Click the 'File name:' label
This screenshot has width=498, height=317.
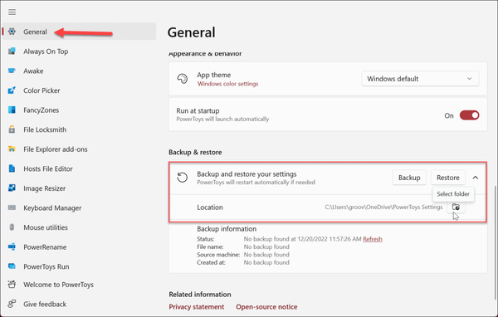(x=210, y=246)
